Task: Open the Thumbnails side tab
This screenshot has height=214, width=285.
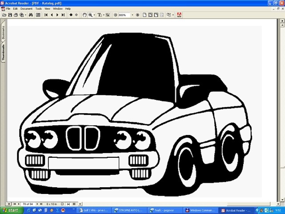Action: (3, 53)
